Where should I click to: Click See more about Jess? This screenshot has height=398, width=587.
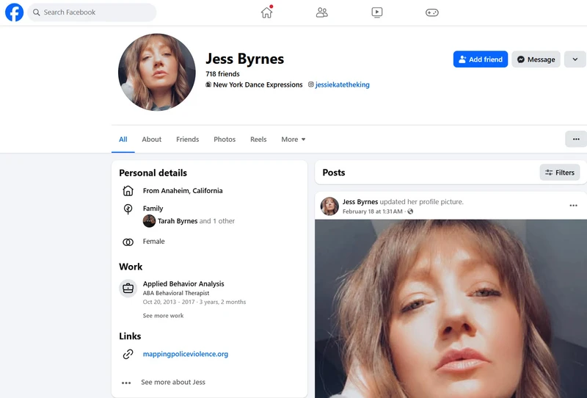(x=173, y=383)
